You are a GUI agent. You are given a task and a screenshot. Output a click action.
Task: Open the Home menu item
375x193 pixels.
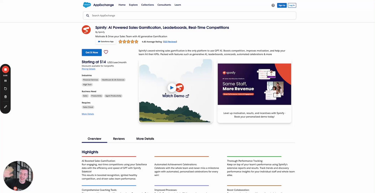pos(122,5)
